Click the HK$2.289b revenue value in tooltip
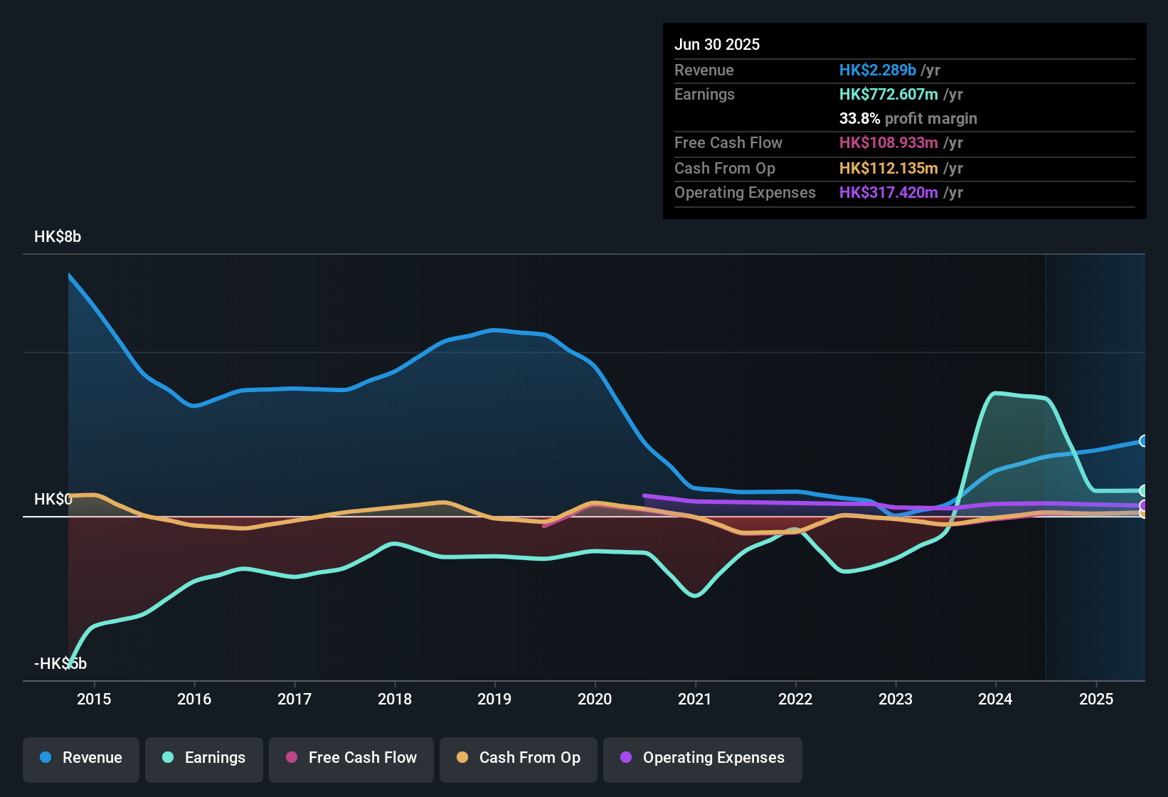 pyautogui.click(x=877, y=70)
